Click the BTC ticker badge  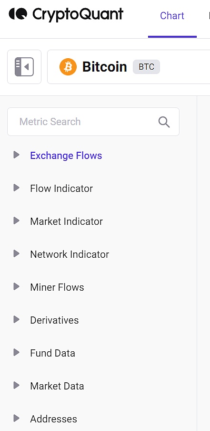coord(146,67)
